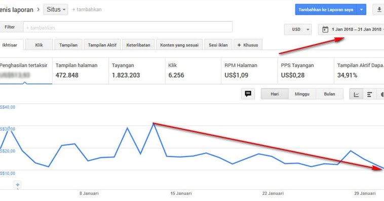384x201 pixels.
Task: Select Hari time granularity
Action: tap(275, 94)
